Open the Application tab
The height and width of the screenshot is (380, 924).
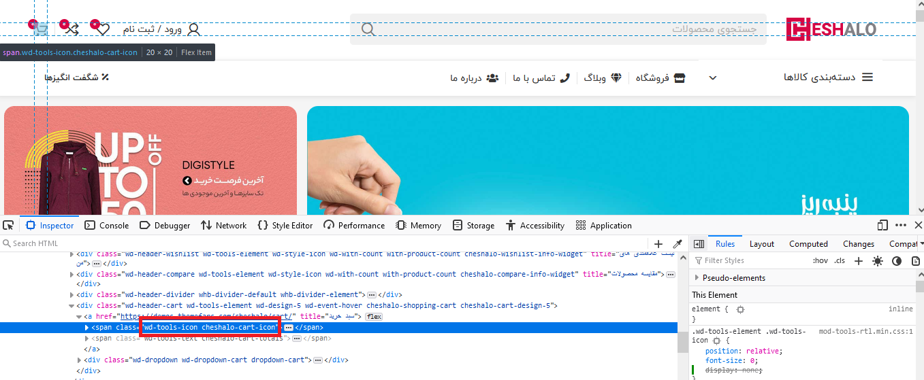(x=603, y=226)
